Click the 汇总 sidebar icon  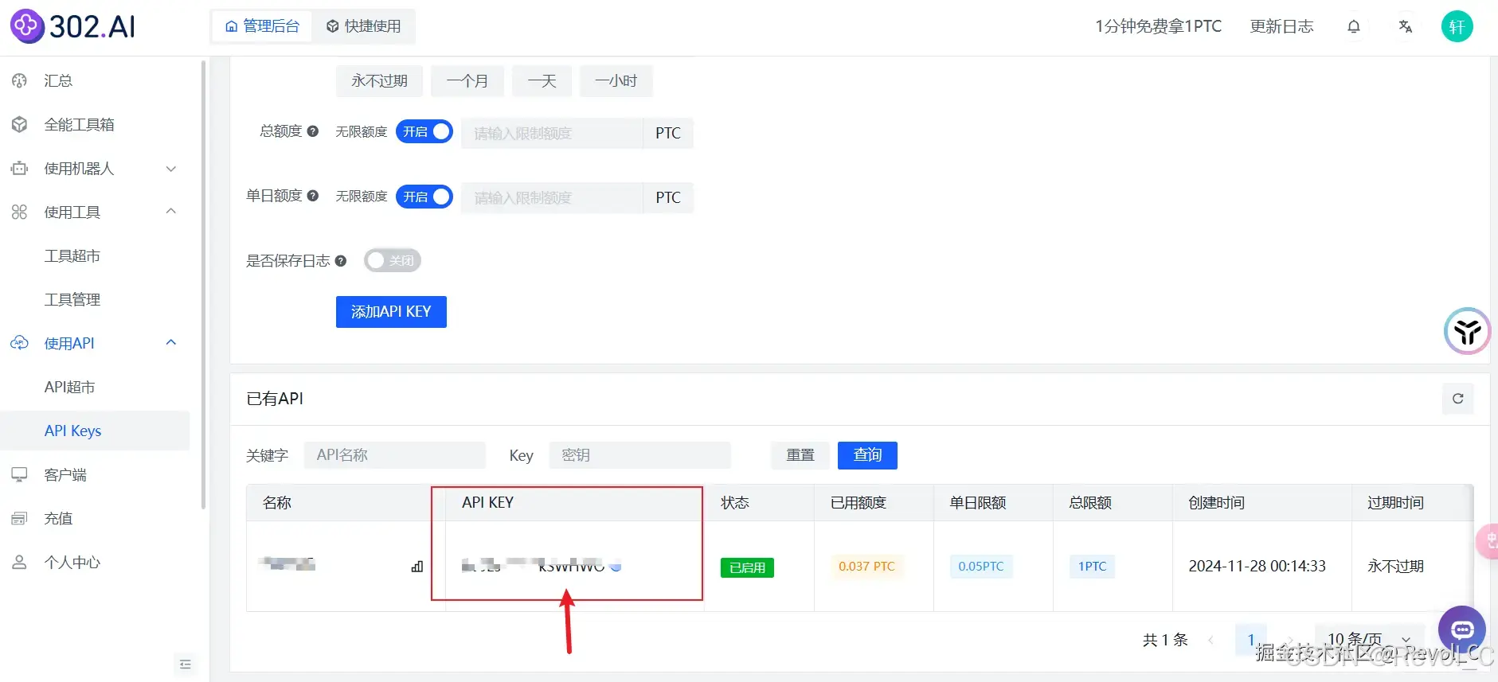pos(20,80)
